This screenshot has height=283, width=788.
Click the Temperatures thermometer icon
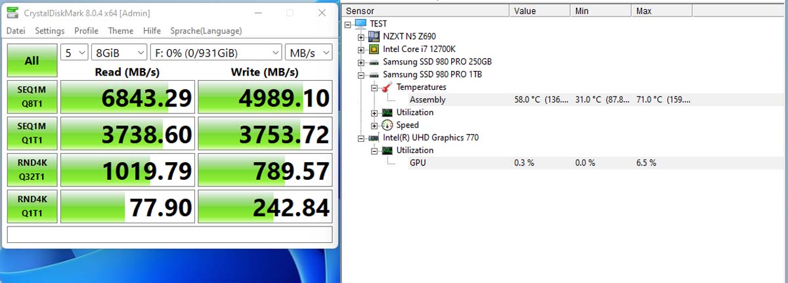click(387, 87)
